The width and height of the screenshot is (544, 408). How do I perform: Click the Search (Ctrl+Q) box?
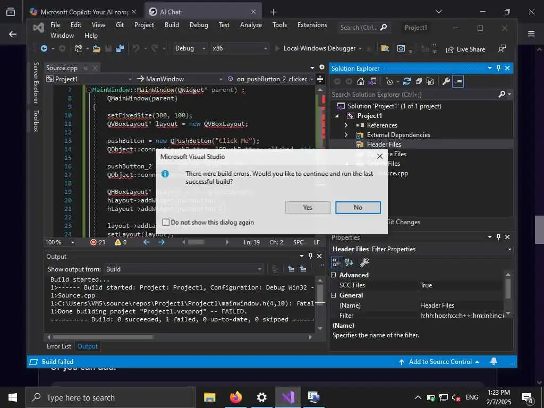[363, 28]
